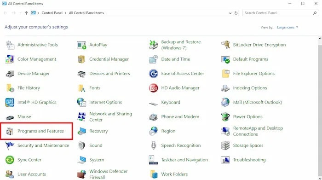Screen dimensions: 322x180
Task: Click the BitLocker Drive Encryption icon
Action: [225, 45]
